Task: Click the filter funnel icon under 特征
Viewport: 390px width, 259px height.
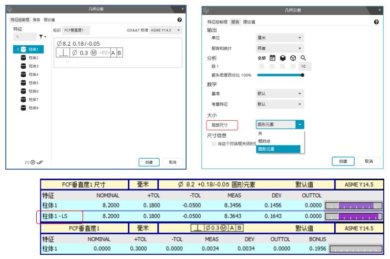Action: (41, 38)
